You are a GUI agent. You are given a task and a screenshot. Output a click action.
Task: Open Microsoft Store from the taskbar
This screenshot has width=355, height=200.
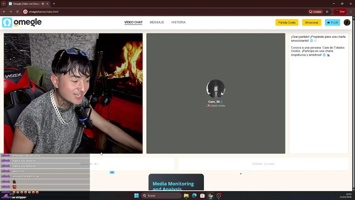202,196
